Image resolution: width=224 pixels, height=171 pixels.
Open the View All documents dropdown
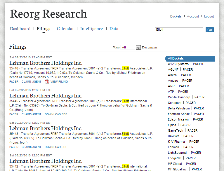(x=131, y=47)
